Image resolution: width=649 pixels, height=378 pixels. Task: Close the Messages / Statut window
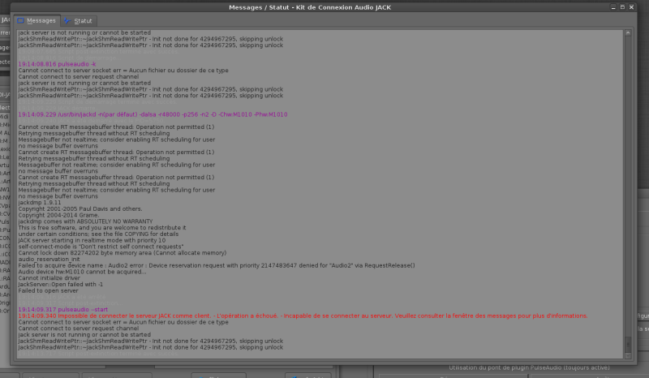pos(631,7)
